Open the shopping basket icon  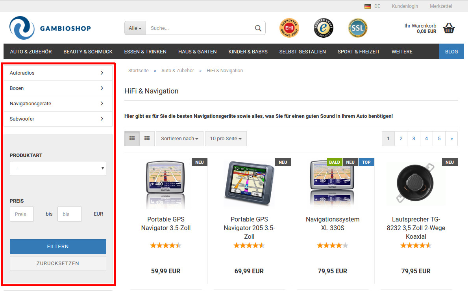coord(449,28)
